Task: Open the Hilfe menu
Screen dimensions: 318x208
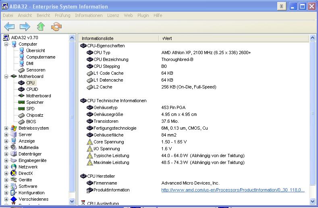Action: pyautogui.click(x=158, y=15)
